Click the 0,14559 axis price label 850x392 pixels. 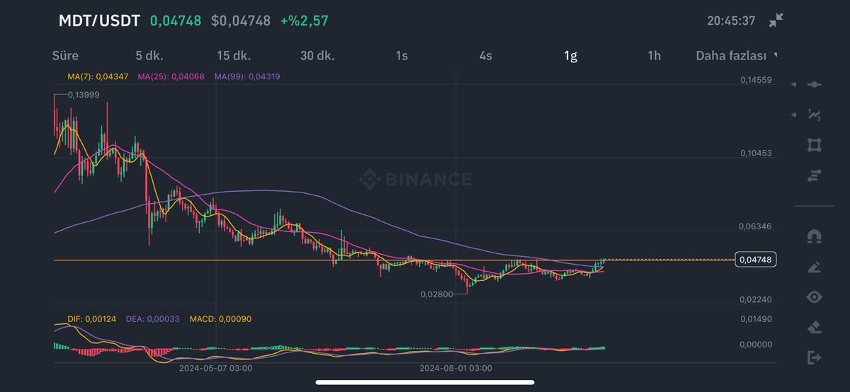coord(755,81)
